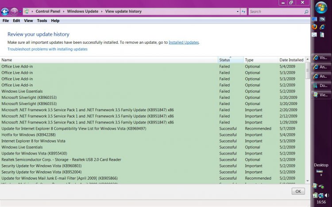
Task: Sort by Date Installed column header
Action: [x=291, y=60]
